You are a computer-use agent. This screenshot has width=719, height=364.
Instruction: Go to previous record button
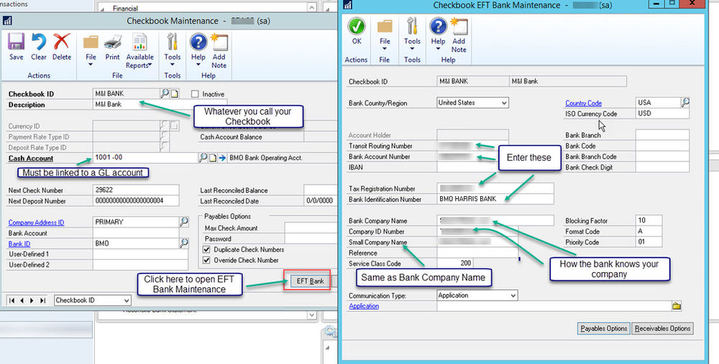pos(22,300)
